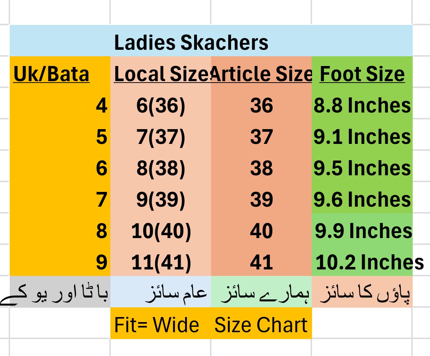430x356 pixels.
Task: Select the 8.8 Inches cell
Action: point(362,106)
